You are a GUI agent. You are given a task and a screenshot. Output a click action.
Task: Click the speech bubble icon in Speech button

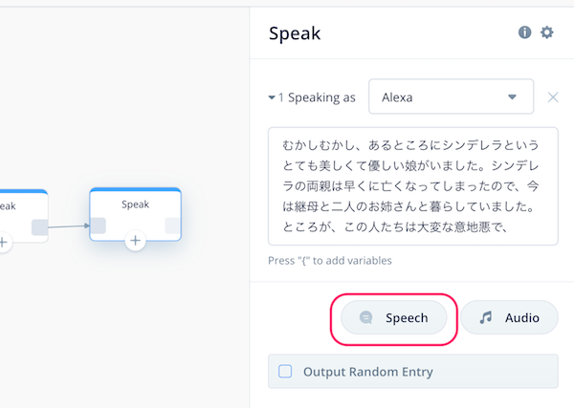click(x=365, y=317)
